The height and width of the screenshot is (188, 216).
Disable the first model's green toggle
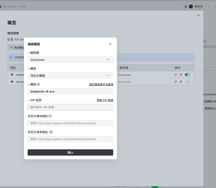point(187,75)
